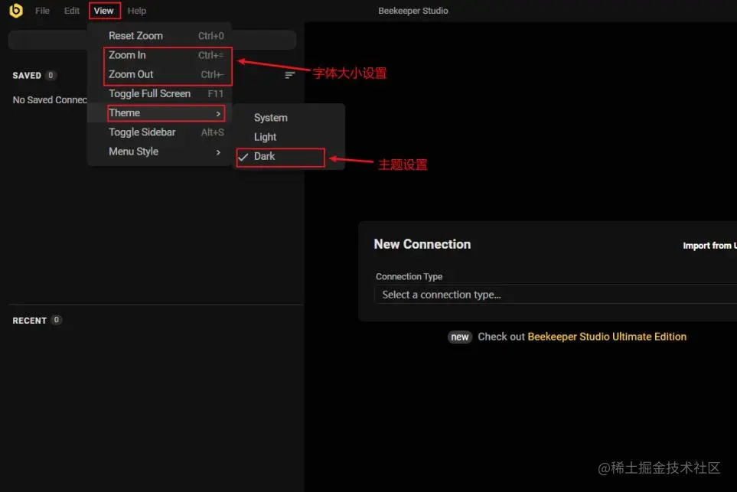Open the Help menu
Screen dimensions: 737x492
click(137, 11)
